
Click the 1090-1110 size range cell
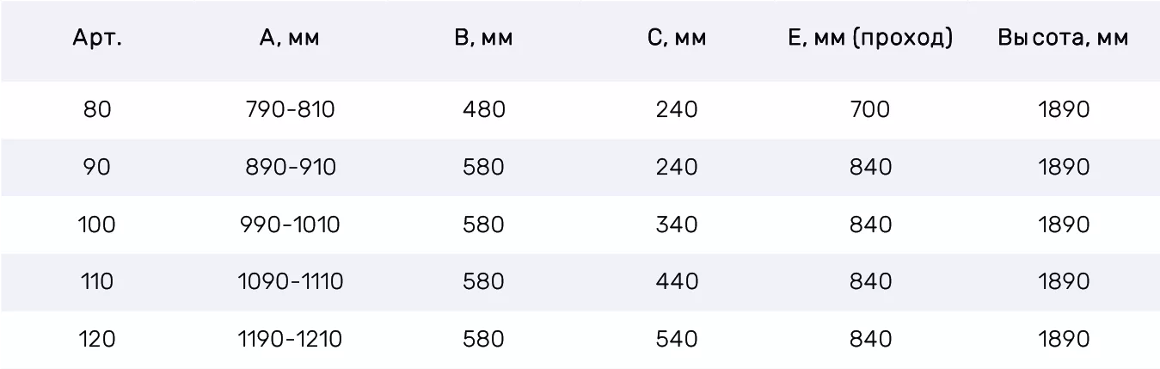pos(290,282)
